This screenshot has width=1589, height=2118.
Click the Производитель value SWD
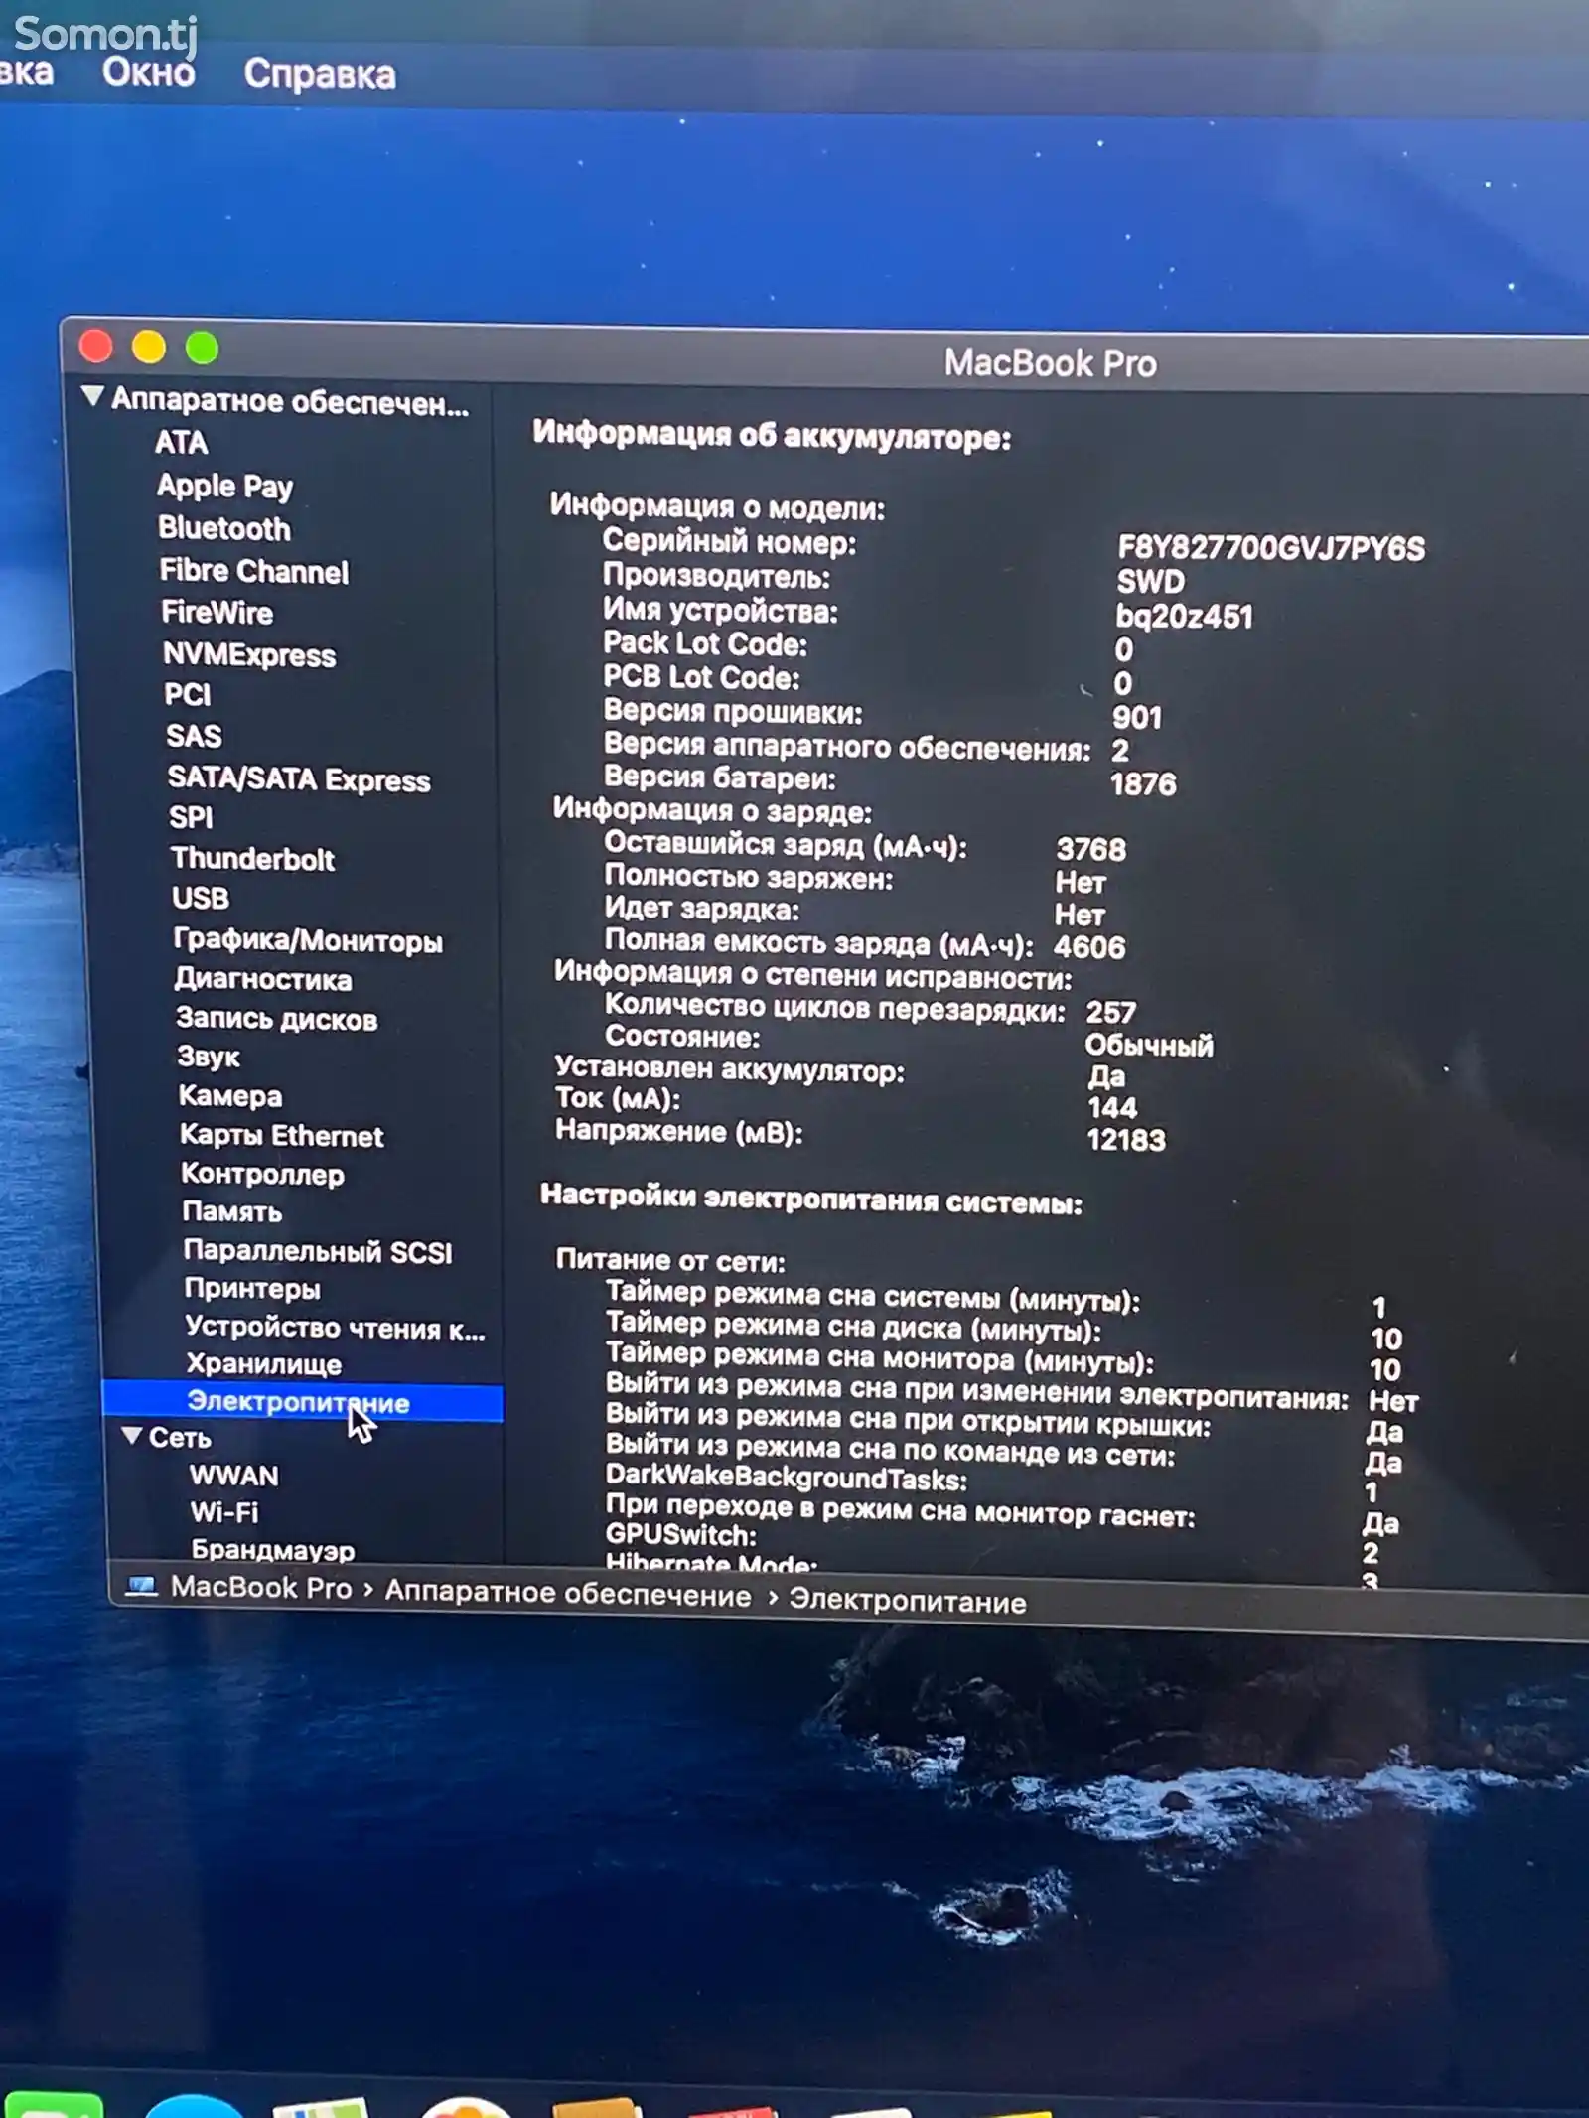[1150, 582]
